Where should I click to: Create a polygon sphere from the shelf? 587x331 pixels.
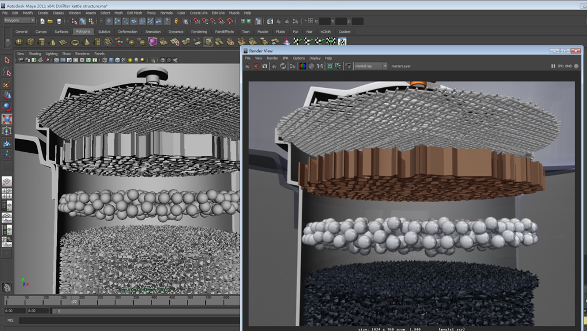click(19, 42)
